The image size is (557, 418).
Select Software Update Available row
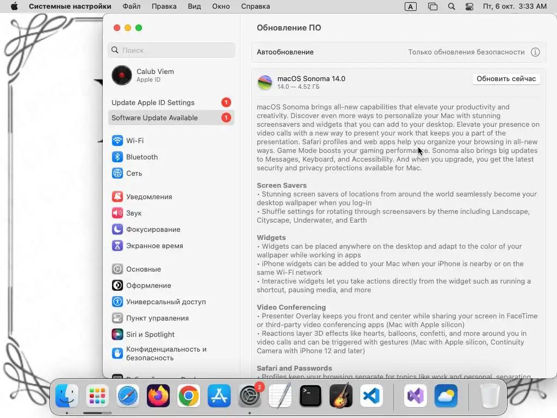pos(171,118)
